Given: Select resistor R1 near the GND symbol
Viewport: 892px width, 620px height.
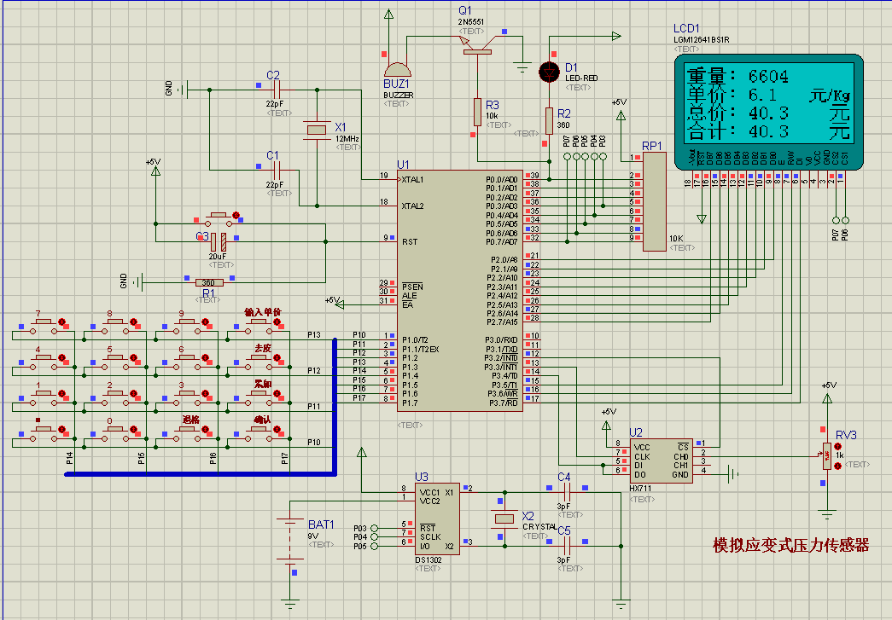Looking at the screenshot, I should [x=209, y=282].
